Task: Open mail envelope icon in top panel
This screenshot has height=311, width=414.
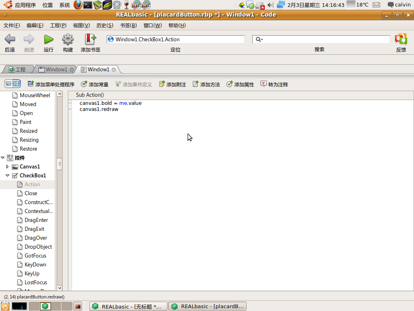Action: point(376,5)
